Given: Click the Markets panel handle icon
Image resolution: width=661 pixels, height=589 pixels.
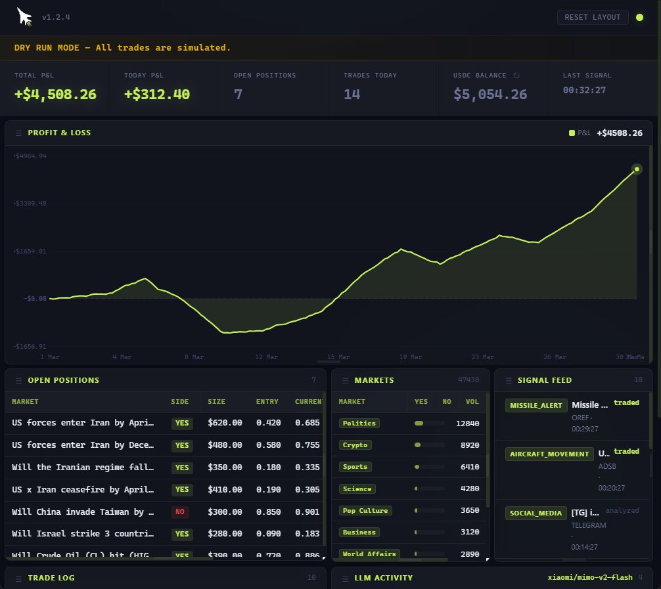Looking at the screenshot, I should pos(345,381).
